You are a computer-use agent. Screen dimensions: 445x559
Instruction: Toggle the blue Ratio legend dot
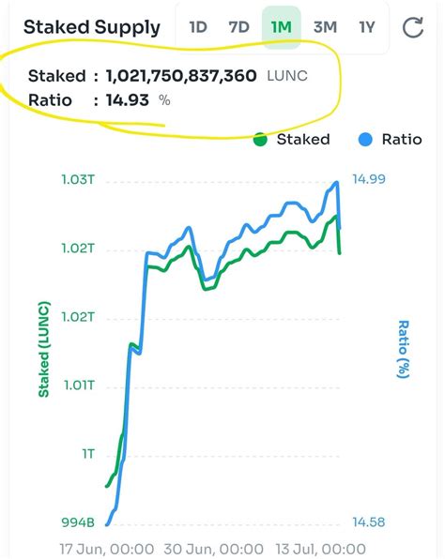pyautogui.click(x=365, y=139)
